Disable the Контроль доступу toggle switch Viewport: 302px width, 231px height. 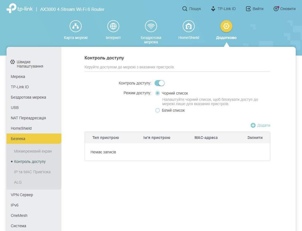click(159, 83)
